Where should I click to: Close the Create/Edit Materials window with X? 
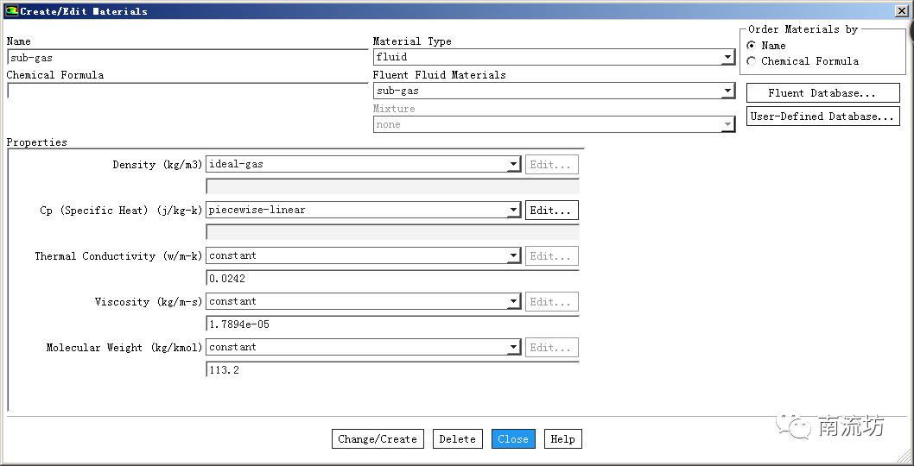click(901, 10)
